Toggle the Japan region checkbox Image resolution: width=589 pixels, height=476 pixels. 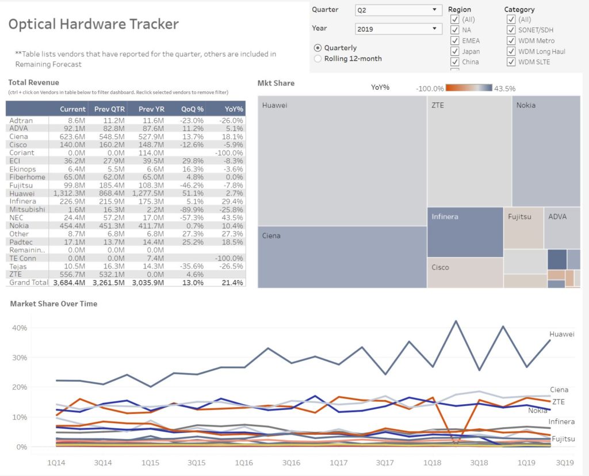click(455, 51)
